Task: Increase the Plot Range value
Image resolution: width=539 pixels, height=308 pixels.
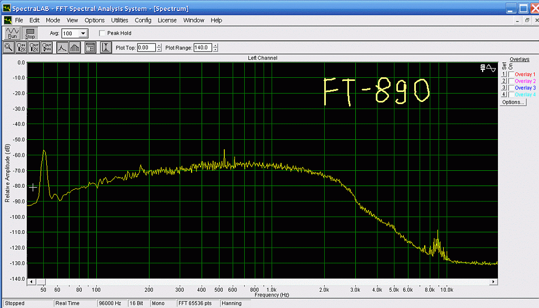Action: click(x=215, y=46)
